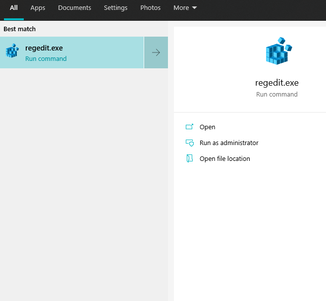Click the large regedit icon in preview pane

pyautogui.click(x=279, y=51)
